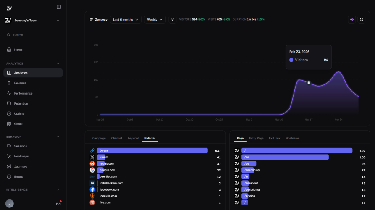The width and height of the screenshot is (375, 210).
Task: Open the Last 6 months dropdown
Action: click(x=126, y=19)
